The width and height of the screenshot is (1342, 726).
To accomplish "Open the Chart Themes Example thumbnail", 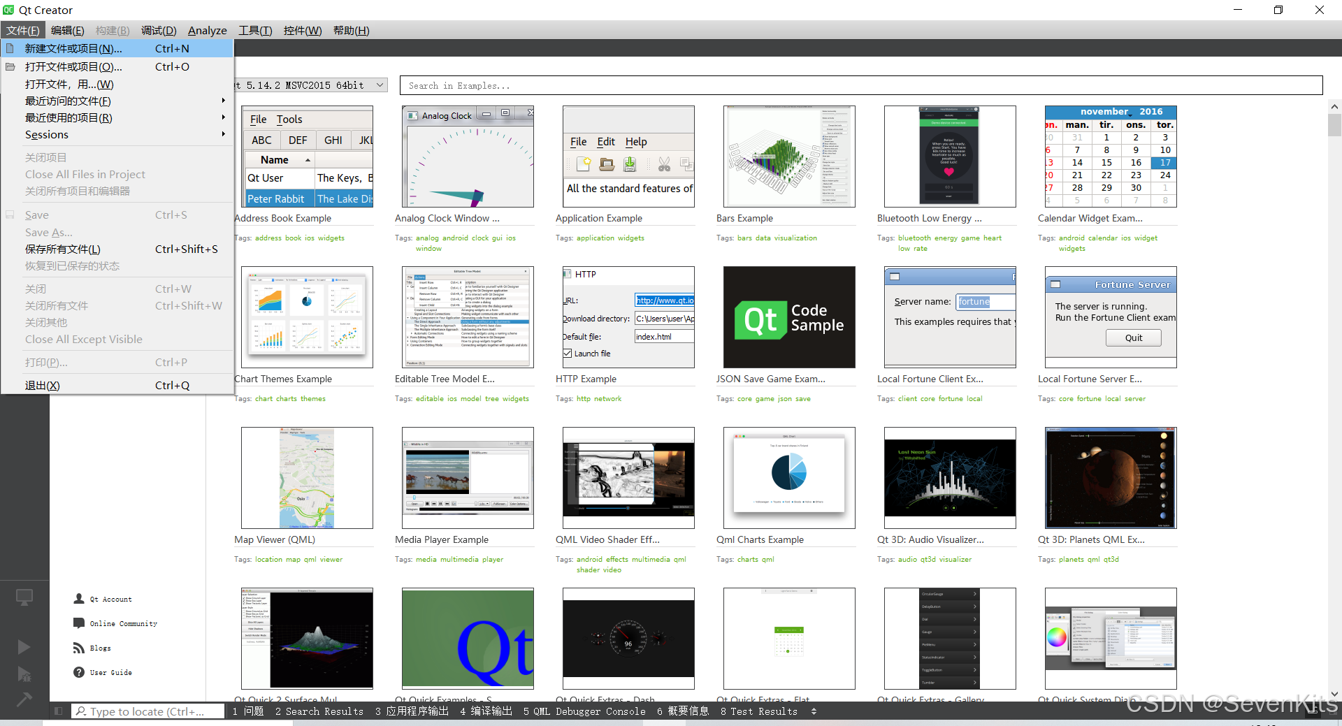I will pos(307,317).
